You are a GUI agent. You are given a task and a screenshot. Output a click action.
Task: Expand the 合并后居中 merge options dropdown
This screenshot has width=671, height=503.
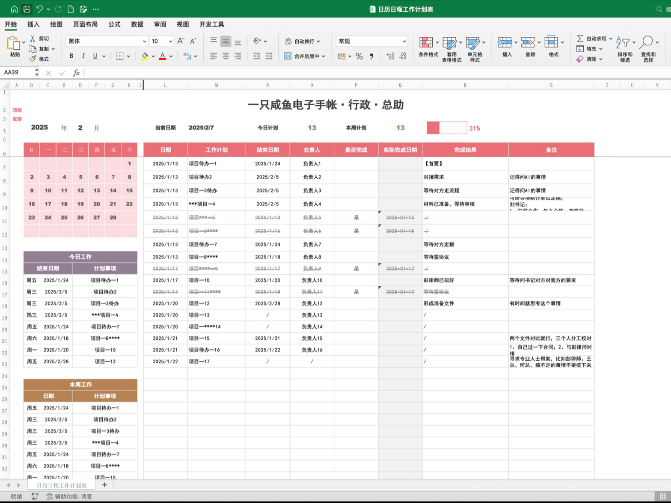tap(324, 56)
